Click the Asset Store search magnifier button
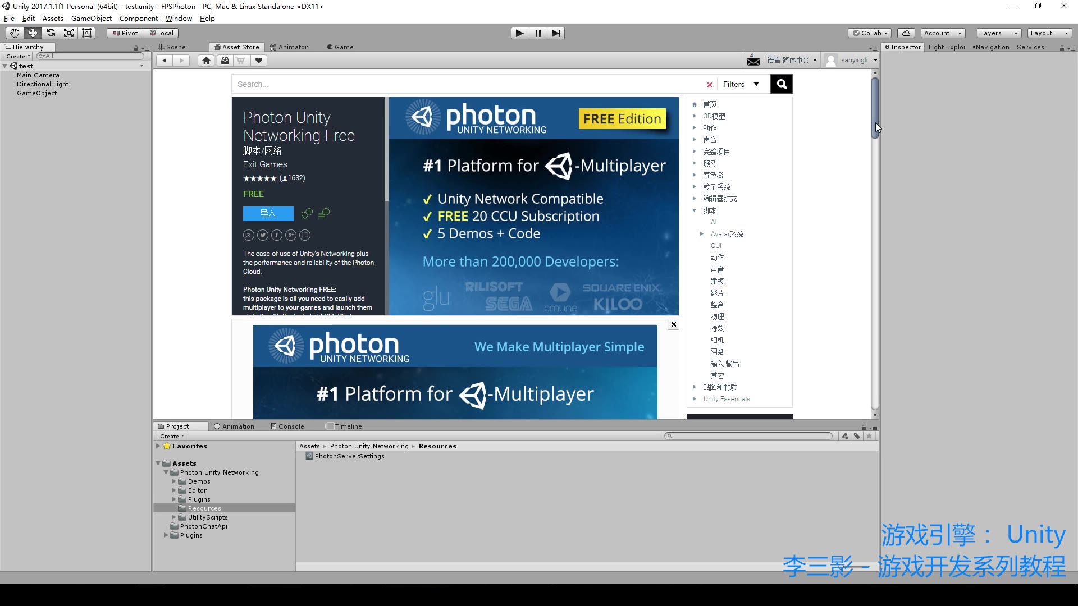Screen dimensions: 1078x606 781,84
